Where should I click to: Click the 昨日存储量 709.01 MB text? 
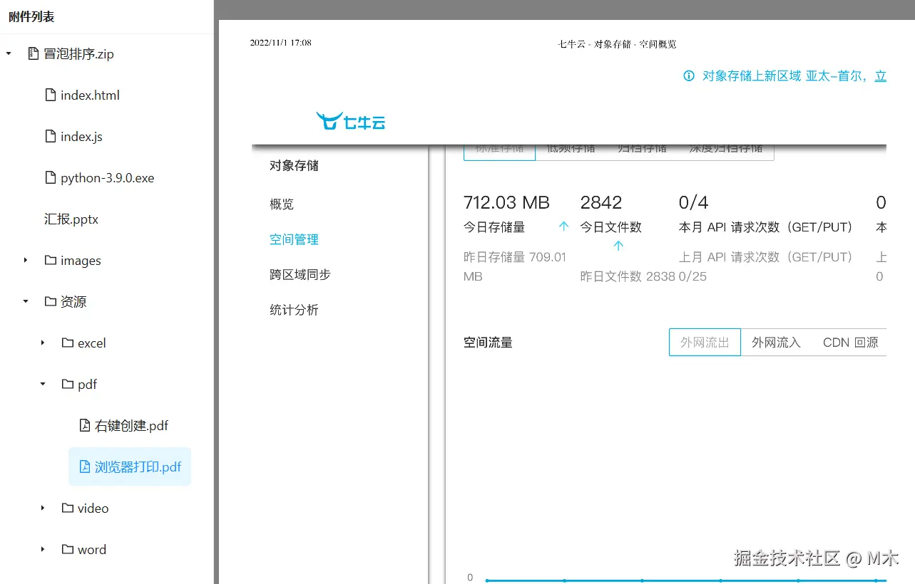[x=515, y=266]
